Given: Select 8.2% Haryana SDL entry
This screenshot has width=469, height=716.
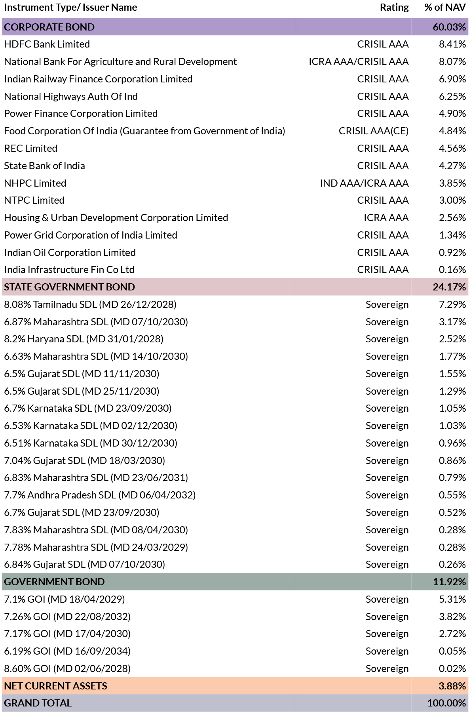Looking at the screenshot, I should [84, 339].
